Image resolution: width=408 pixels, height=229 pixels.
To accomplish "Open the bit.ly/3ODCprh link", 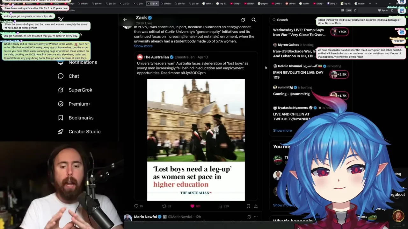I will (193, 73).
